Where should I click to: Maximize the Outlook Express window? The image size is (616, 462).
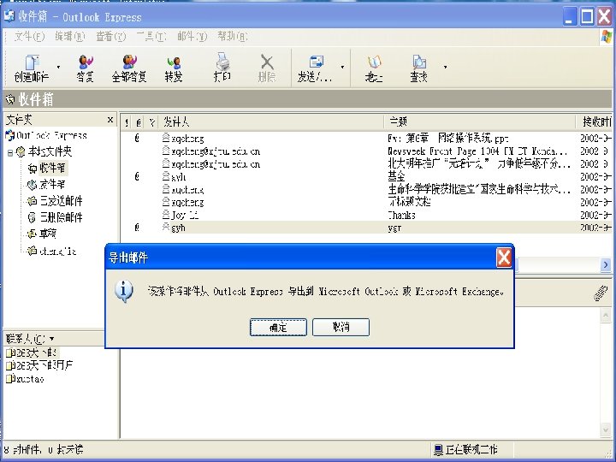coord(587,17)
